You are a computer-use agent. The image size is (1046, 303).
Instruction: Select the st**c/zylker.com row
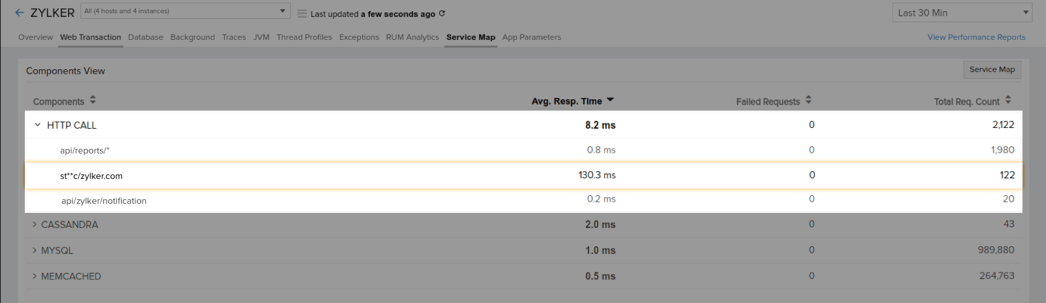point(92,176)
